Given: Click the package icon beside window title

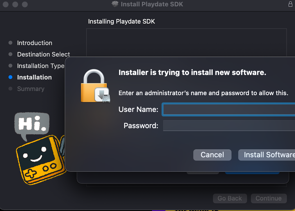Looking at the screenshot, I should pos(115,4).
